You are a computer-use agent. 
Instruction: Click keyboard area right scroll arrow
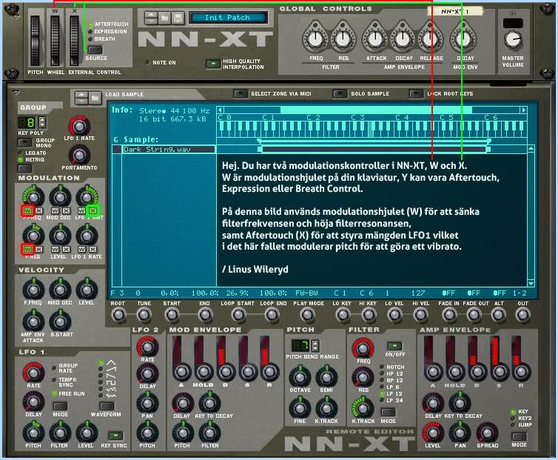523,110
